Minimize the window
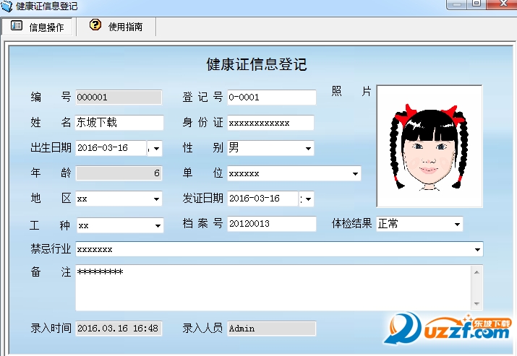Screen dimensions: 517x356 [x=457, y=4]
